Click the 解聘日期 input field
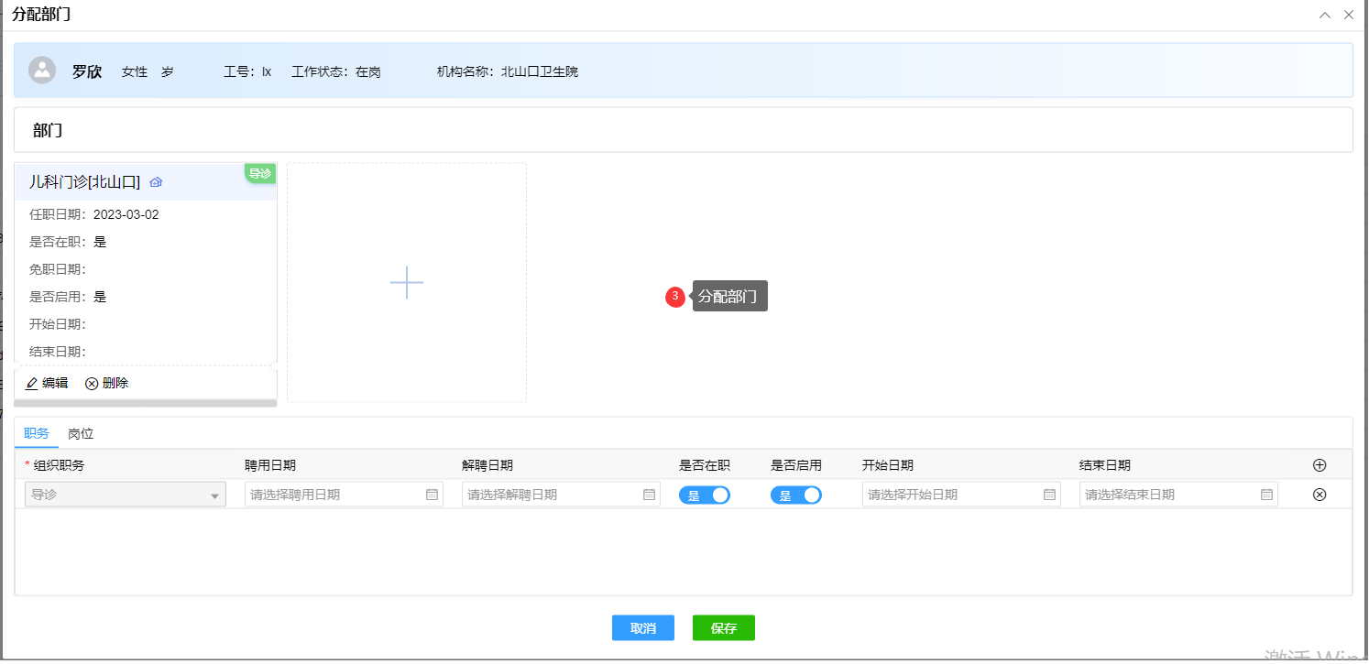This screenshot has height=664, width=1369. point(561,495)
